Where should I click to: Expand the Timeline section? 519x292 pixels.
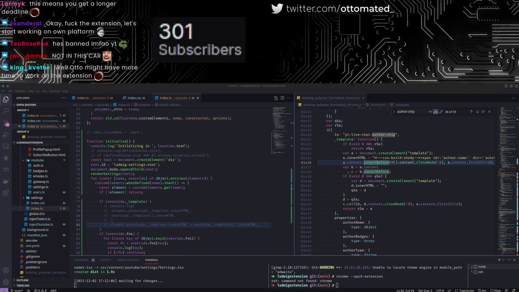[x=41, y=286]
